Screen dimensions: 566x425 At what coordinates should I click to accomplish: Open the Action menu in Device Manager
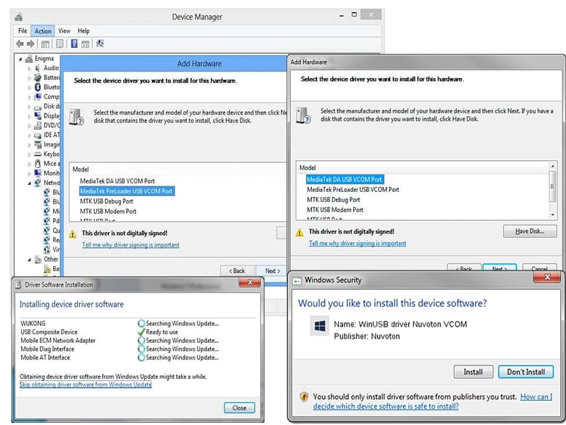pyautogui.click(x=42, y=31)
